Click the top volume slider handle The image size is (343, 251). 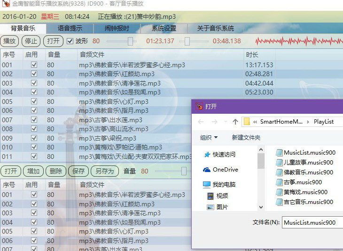(x=130, y=41)
